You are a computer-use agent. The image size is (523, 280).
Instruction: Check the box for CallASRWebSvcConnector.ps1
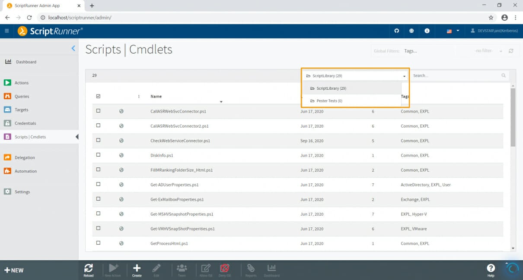coord(98,111)
